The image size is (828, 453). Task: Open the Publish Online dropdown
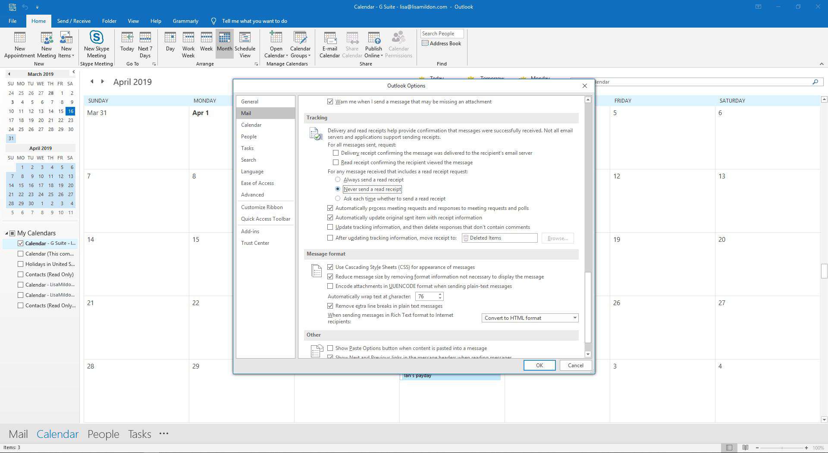click(373, 44)
